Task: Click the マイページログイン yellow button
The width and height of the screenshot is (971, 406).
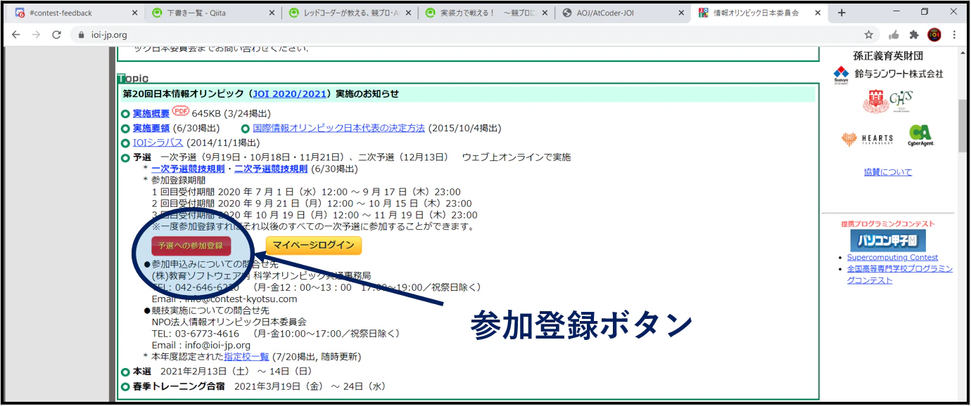Action: (x=314, y=245)
